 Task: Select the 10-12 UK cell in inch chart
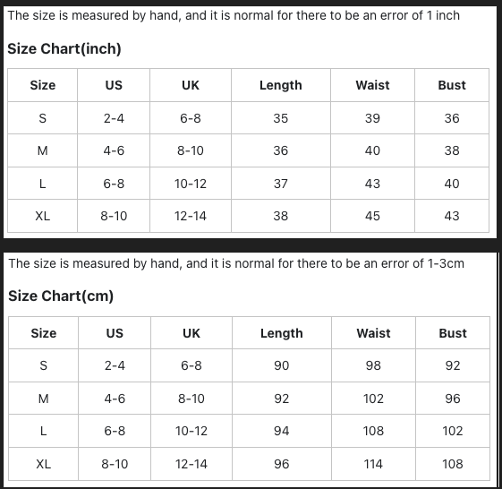[x=191, y=184]
